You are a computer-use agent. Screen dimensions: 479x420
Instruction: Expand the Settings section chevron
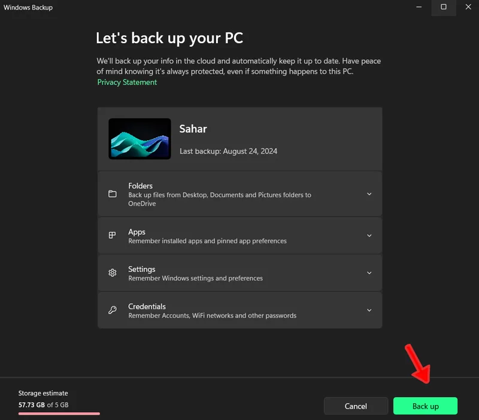pyautogui.click(x=369, y=273)
